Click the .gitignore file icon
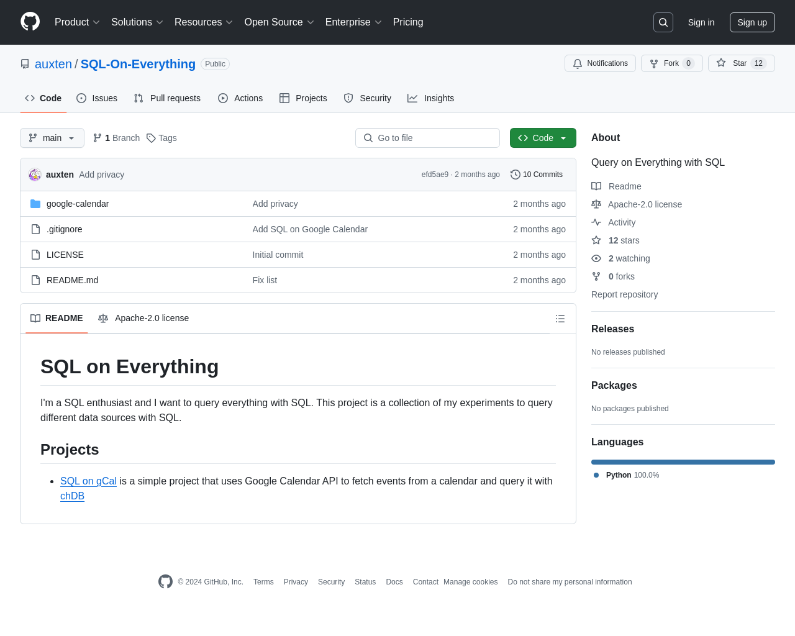The image size is (795, 636). point(35,229)
